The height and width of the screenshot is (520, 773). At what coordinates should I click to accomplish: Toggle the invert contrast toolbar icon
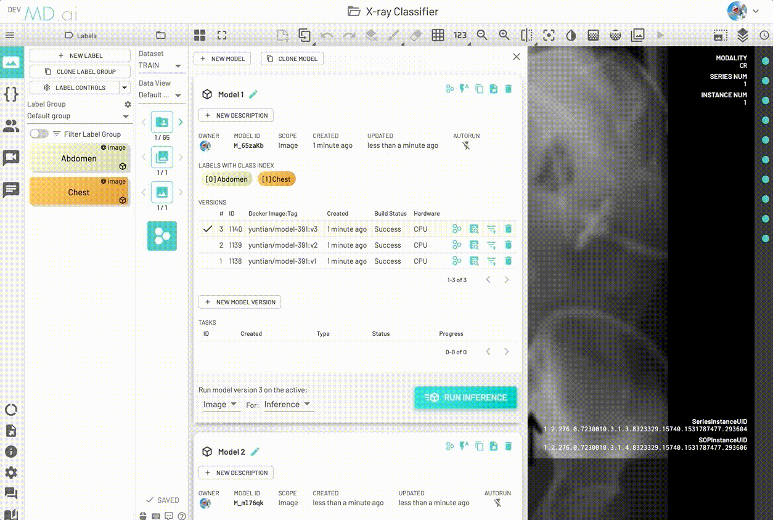tap(571, 35)
